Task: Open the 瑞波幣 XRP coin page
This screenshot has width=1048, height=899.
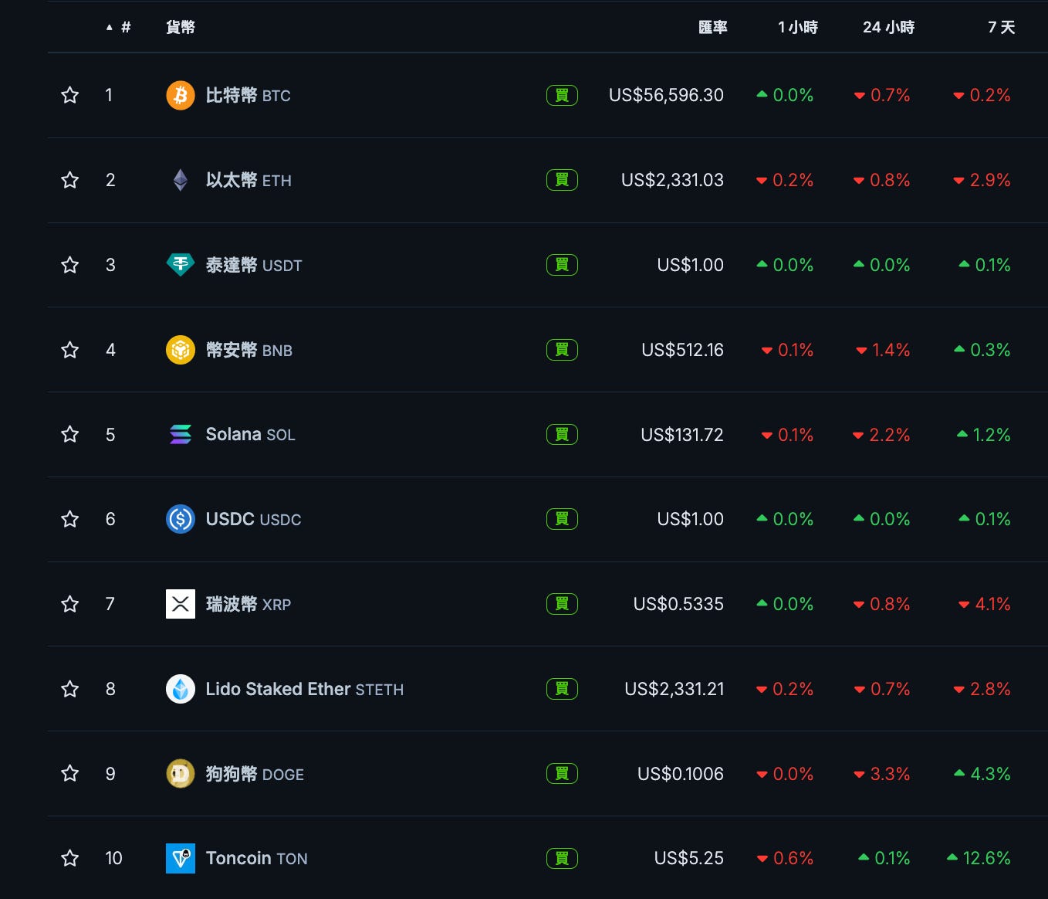Action: point(248,604)
